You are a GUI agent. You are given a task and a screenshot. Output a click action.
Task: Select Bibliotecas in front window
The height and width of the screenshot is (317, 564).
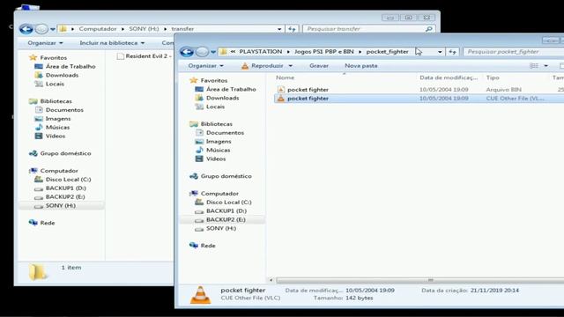[217, 124]
